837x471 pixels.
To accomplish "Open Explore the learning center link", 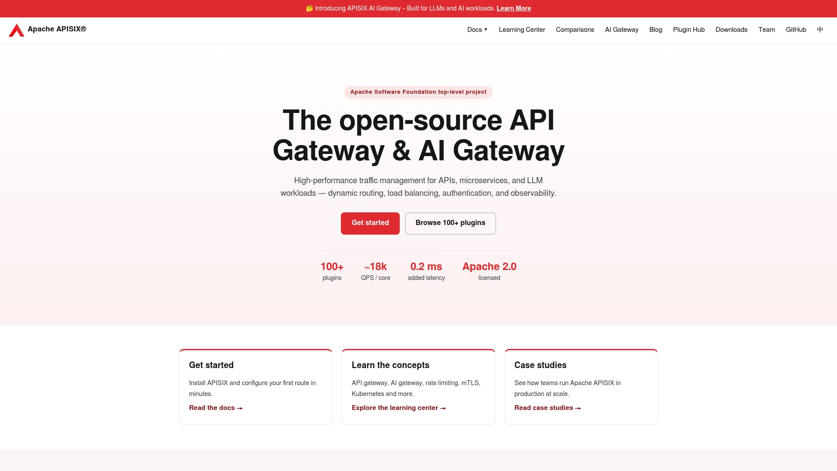I will [399, 408].
